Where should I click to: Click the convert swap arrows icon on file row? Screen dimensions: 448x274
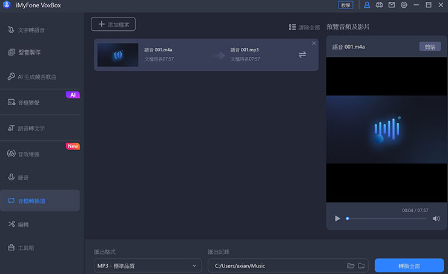(x=302, y=54)
